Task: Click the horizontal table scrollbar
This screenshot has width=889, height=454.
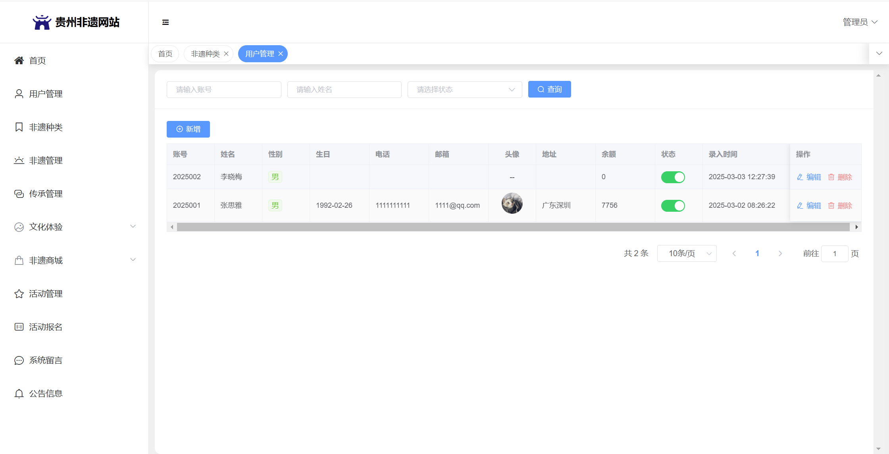Action: click(x=513, y=227)
